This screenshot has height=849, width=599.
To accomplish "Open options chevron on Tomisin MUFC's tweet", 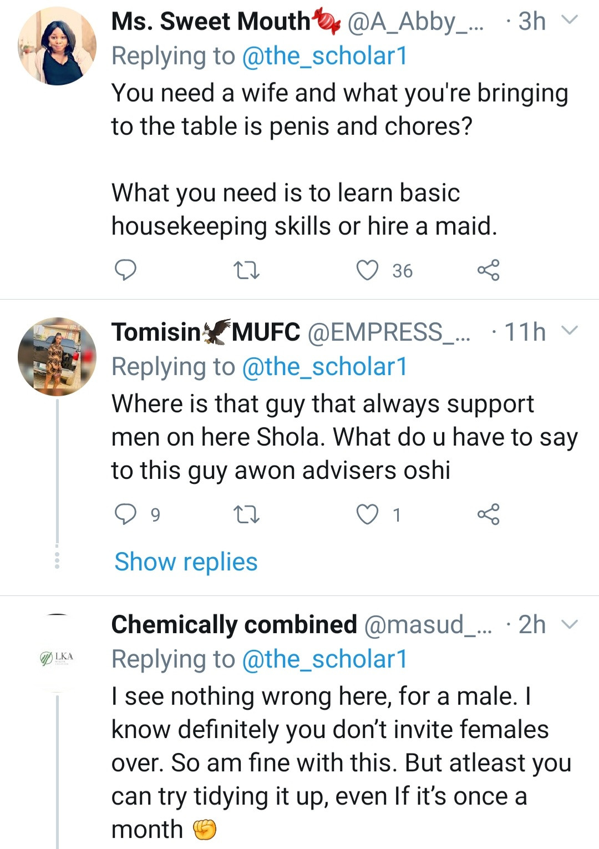I will pyautogui.click(x=570, y=331).
